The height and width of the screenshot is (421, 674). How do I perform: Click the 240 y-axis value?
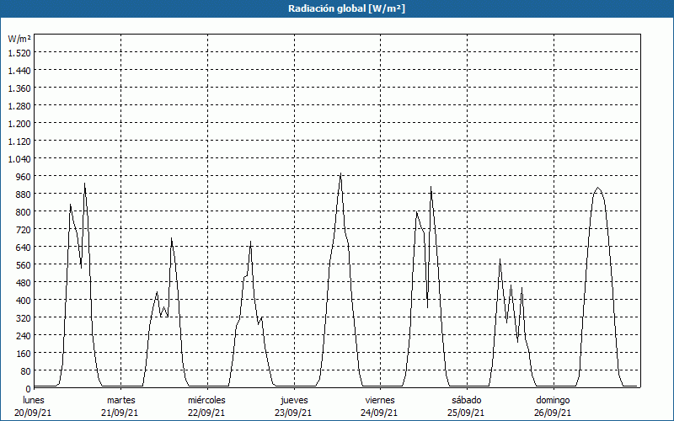click(x=24, y=335)
